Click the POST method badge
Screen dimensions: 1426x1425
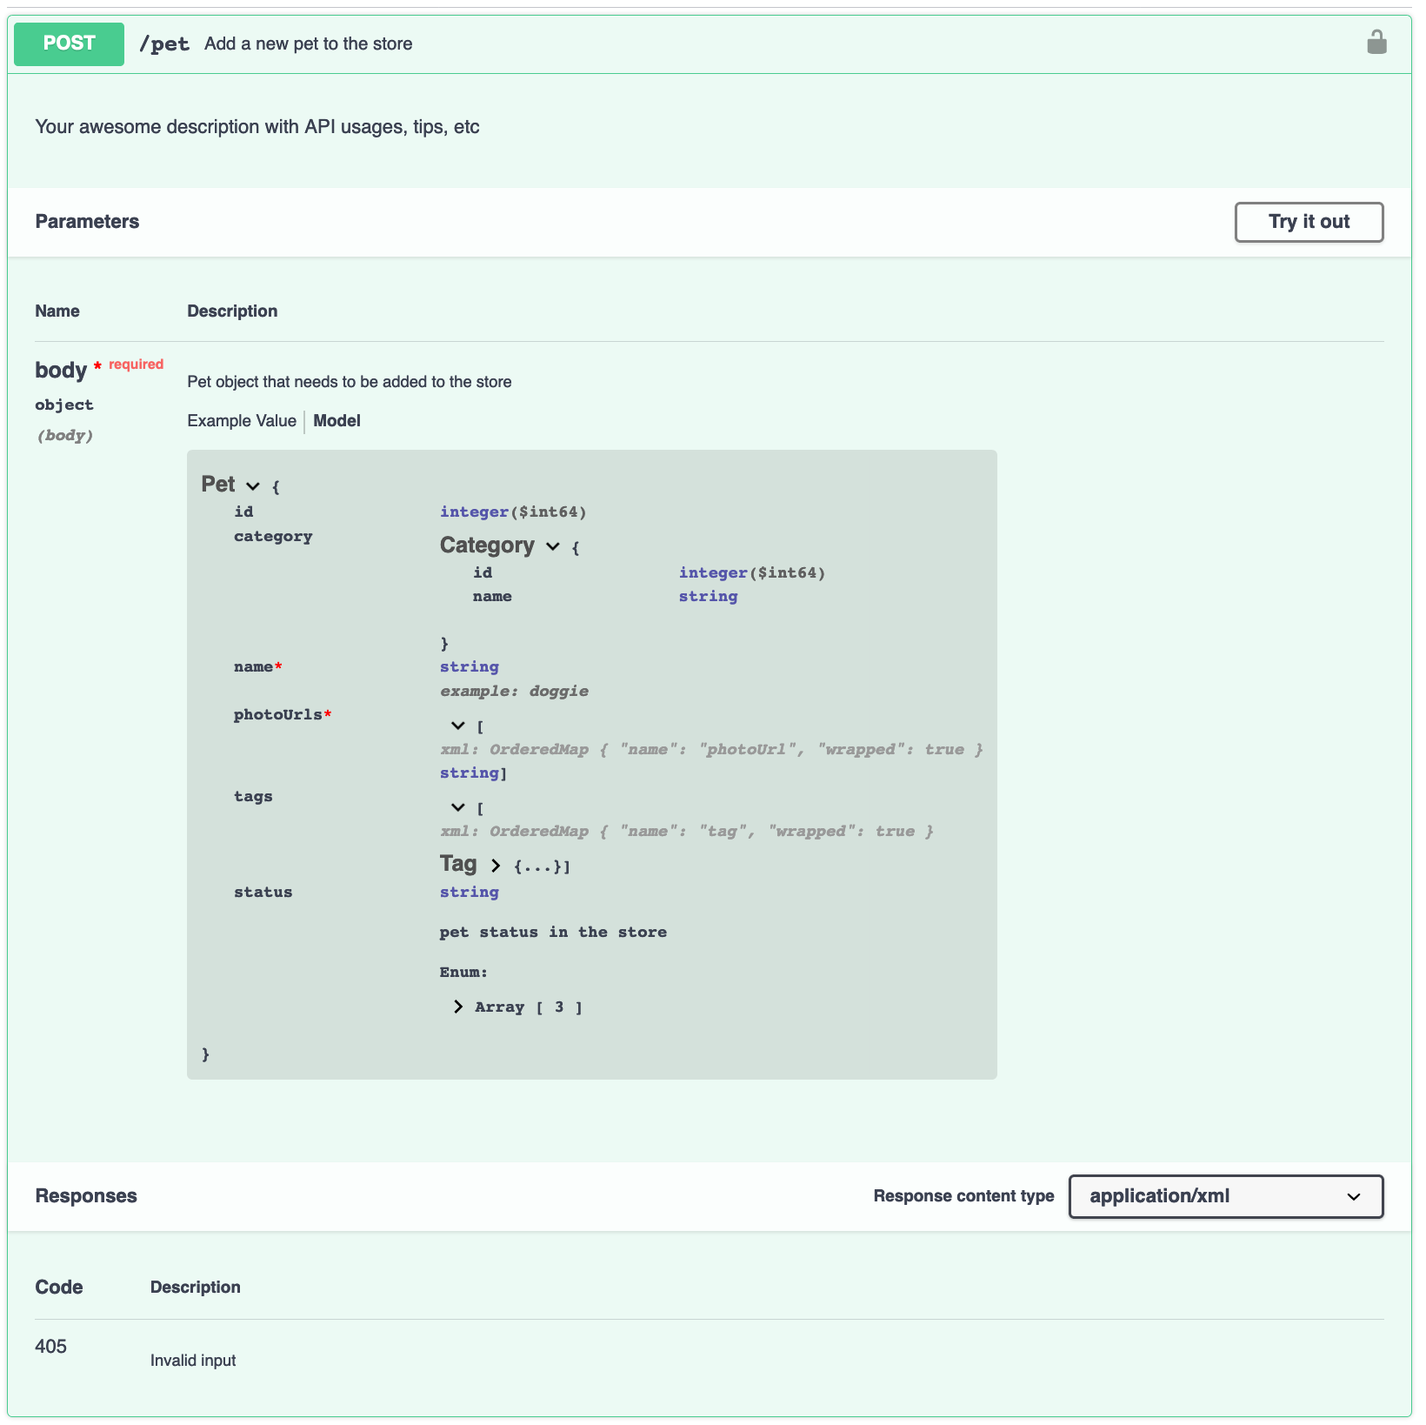coord(69,43)
